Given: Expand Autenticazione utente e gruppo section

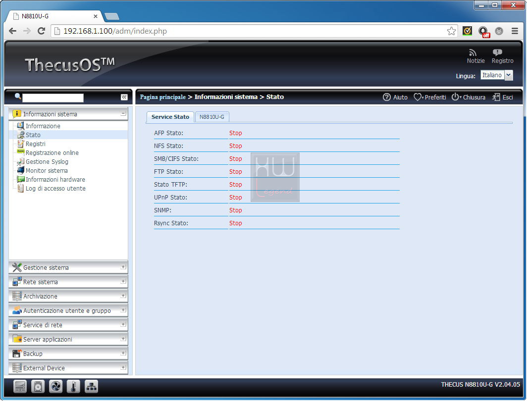Looking at the screenshot, I should pos(123,310).
